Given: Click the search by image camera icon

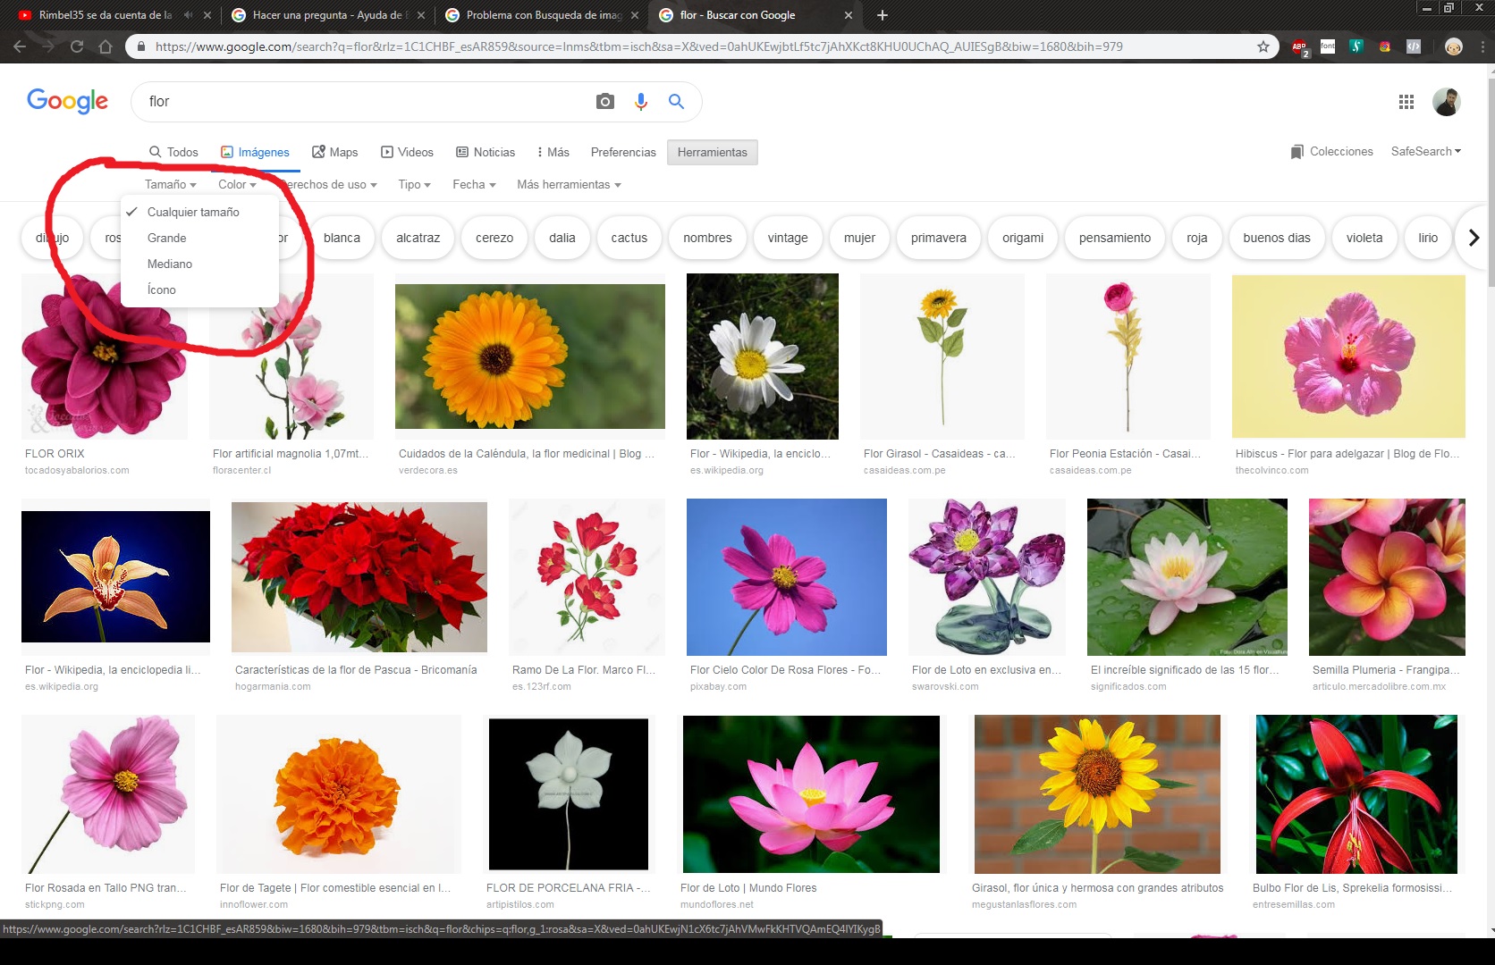Looking at the screenshot, I should (605, 102).
